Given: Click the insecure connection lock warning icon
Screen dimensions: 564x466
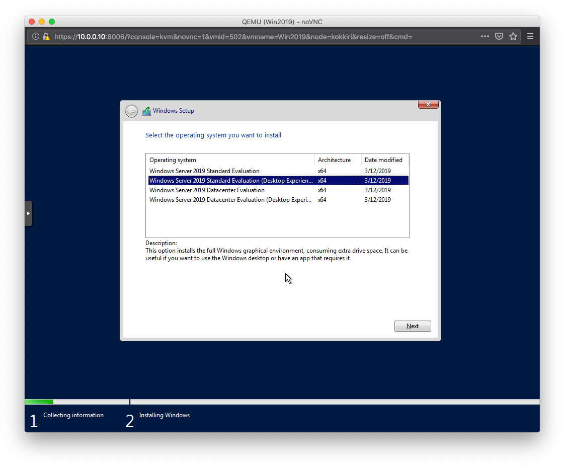Looking at the screenshot, I should coord(46,36).
